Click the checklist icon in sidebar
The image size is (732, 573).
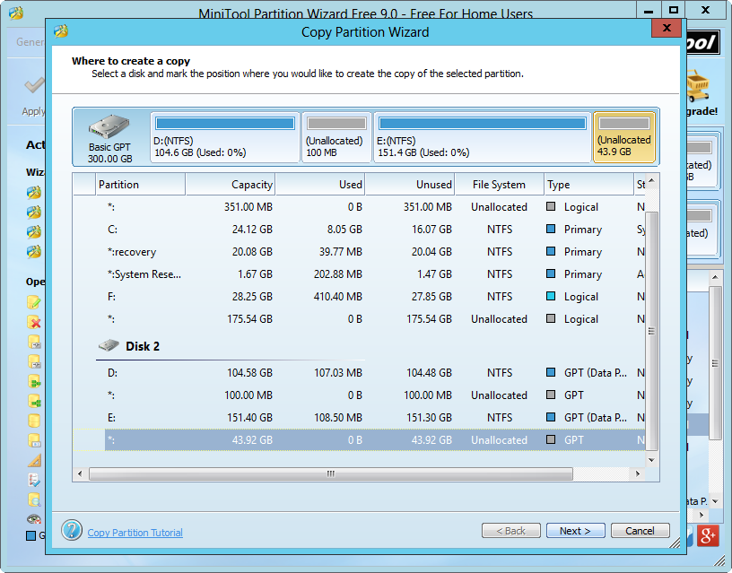(34, 480)
